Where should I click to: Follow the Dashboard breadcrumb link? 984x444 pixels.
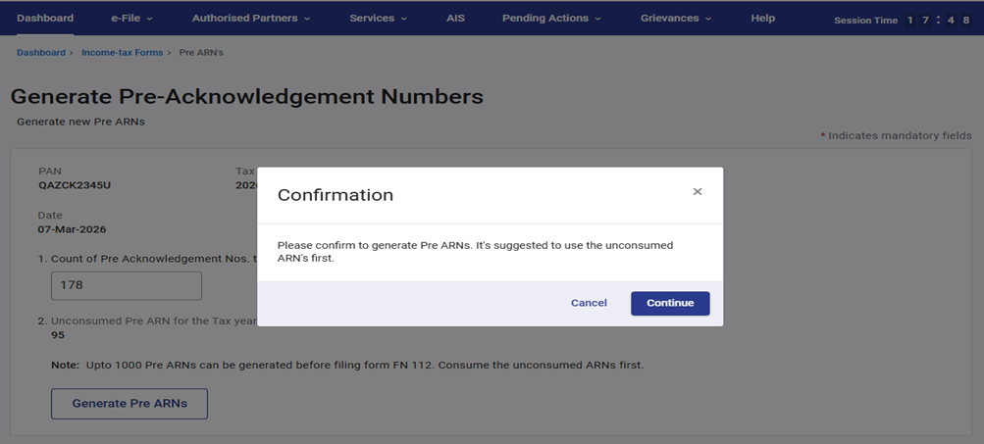pyautogui.click(x=39, y=52)
